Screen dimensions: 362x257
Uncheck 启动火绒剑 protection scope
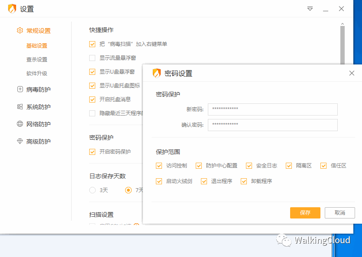[x=159, y=181]
